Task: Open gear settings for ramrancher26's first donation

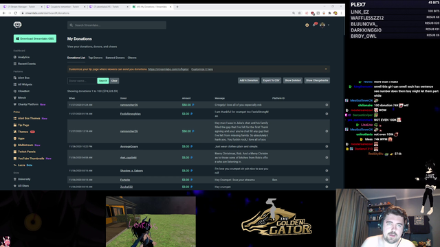Action: (327, 105)
